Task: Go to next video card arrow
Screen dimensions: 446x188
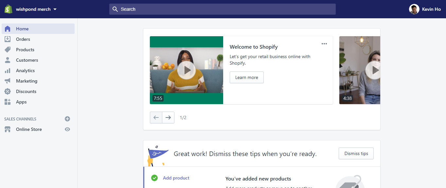Action: click(x=168, y=117)
